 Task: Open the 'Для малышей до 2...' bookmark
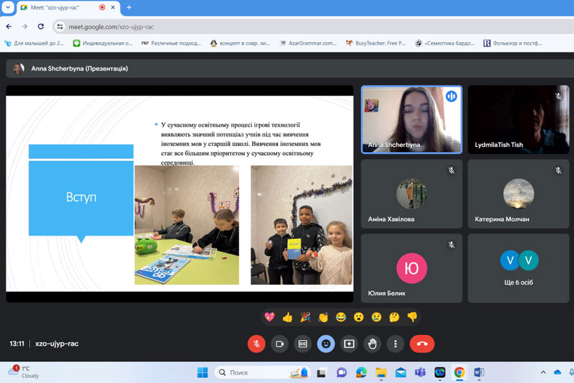34,43
